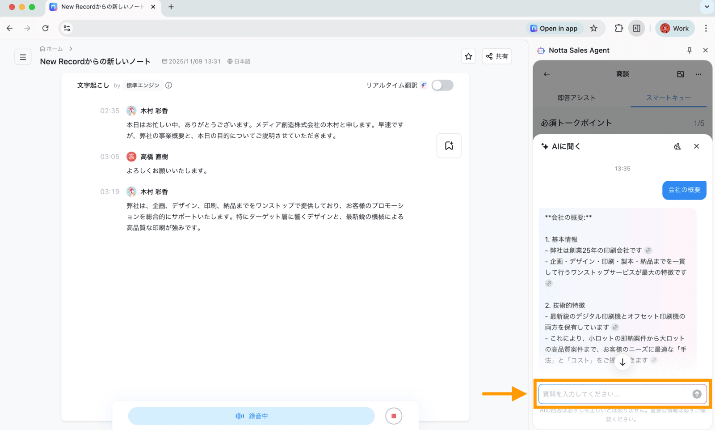
Task: Bookmark this page with the star icon
Action: pos(593,28)
